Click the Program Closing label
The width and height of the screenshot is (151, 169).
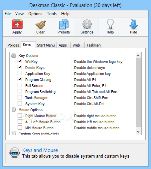click(x=38, y=80)
